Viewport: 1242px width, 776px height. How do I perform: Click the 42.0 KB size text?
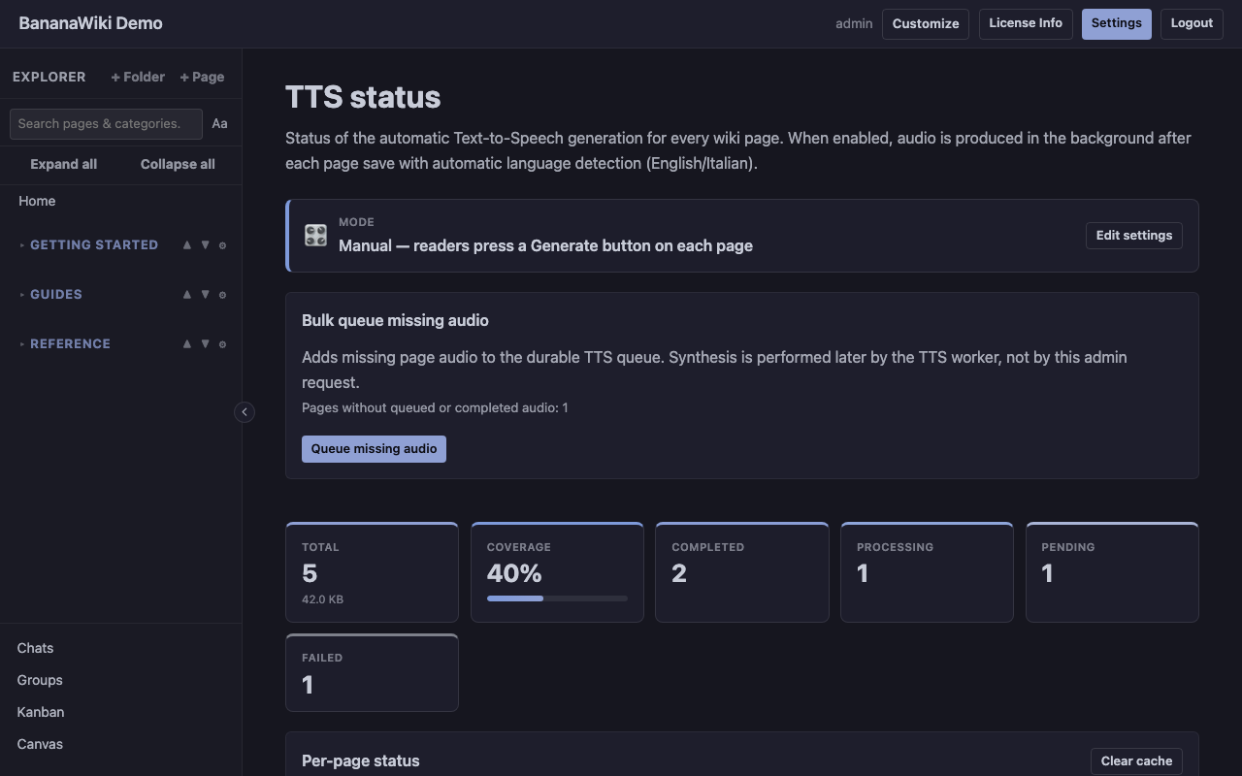tap(322, 599)
